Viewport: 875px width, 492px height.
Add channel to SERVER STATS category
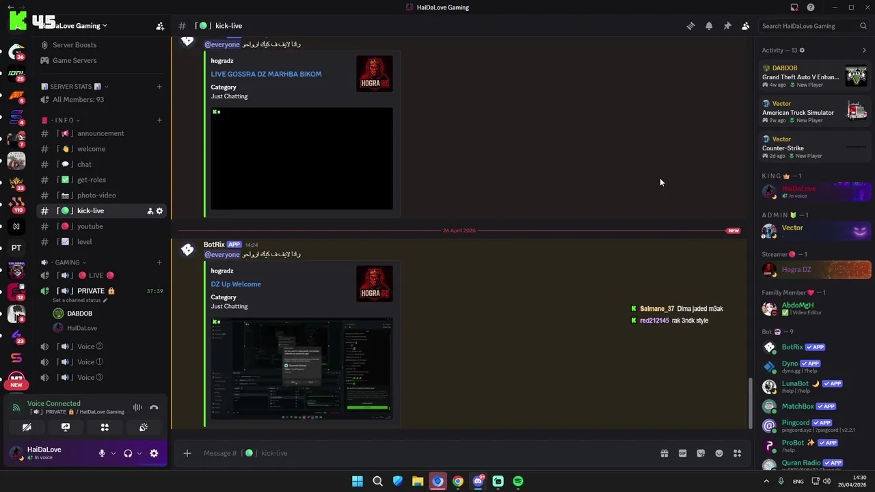[x=159, y=87]
